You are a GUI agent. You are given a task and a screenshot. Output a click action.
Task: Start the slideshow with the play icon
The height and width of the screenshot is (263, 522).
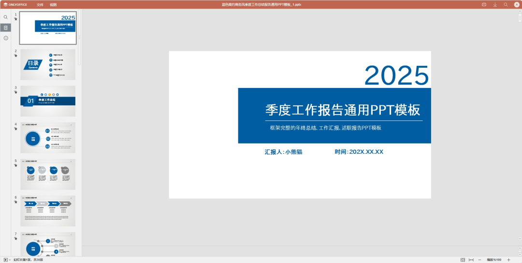[x=5, y=260]
